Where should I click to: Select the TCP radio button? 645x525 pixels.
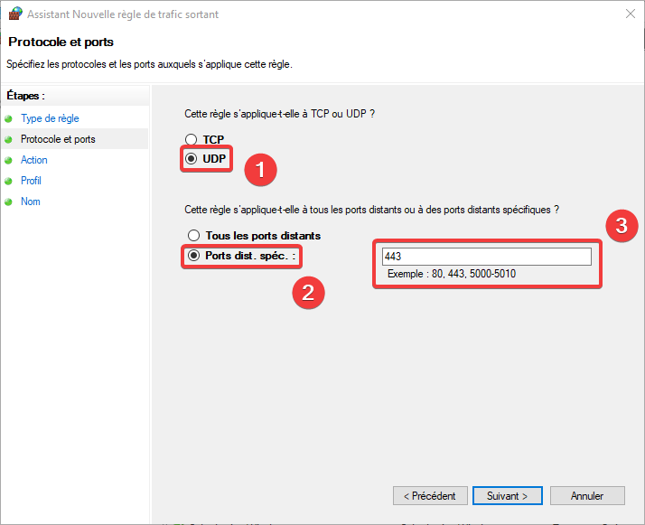[191, 139]
